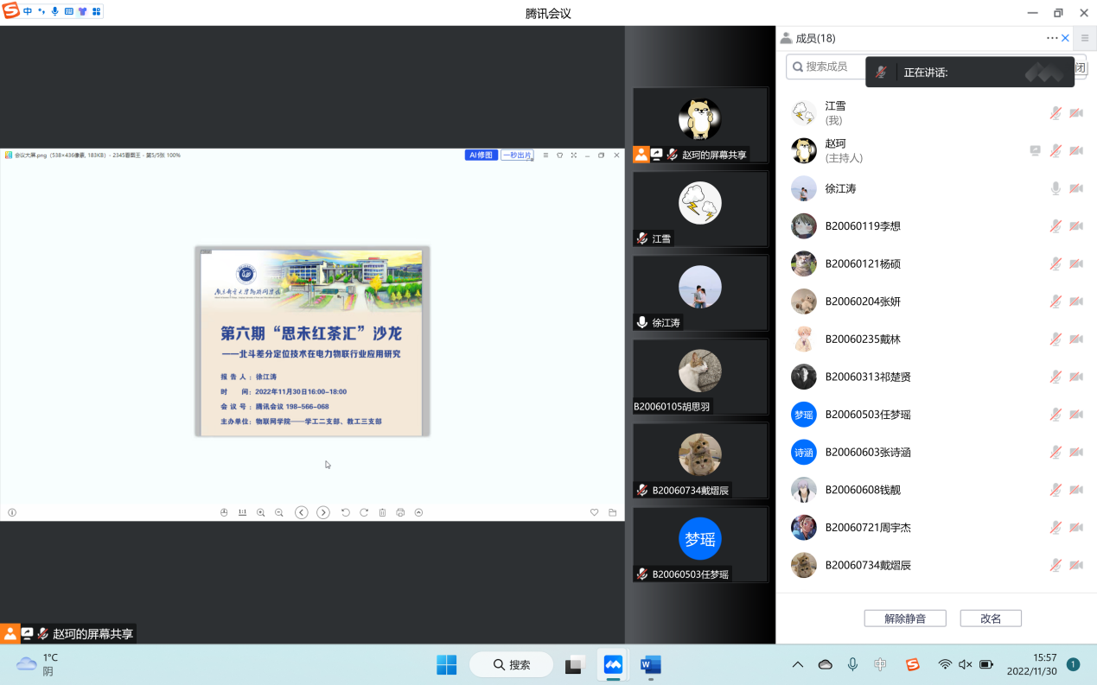The width and height of the screenshot is (1097, 685).
Task: Click the 改名 button
Action: pyautogui.click(x=991, y=618)
